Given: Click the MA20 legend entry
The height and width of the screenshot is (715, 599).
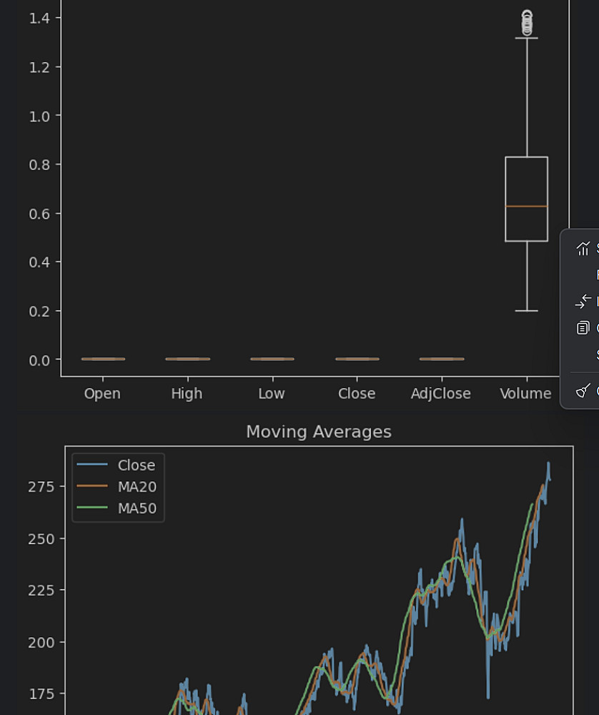Looking at the screenshot, I should pyautogui.click(x=137, y=487).
